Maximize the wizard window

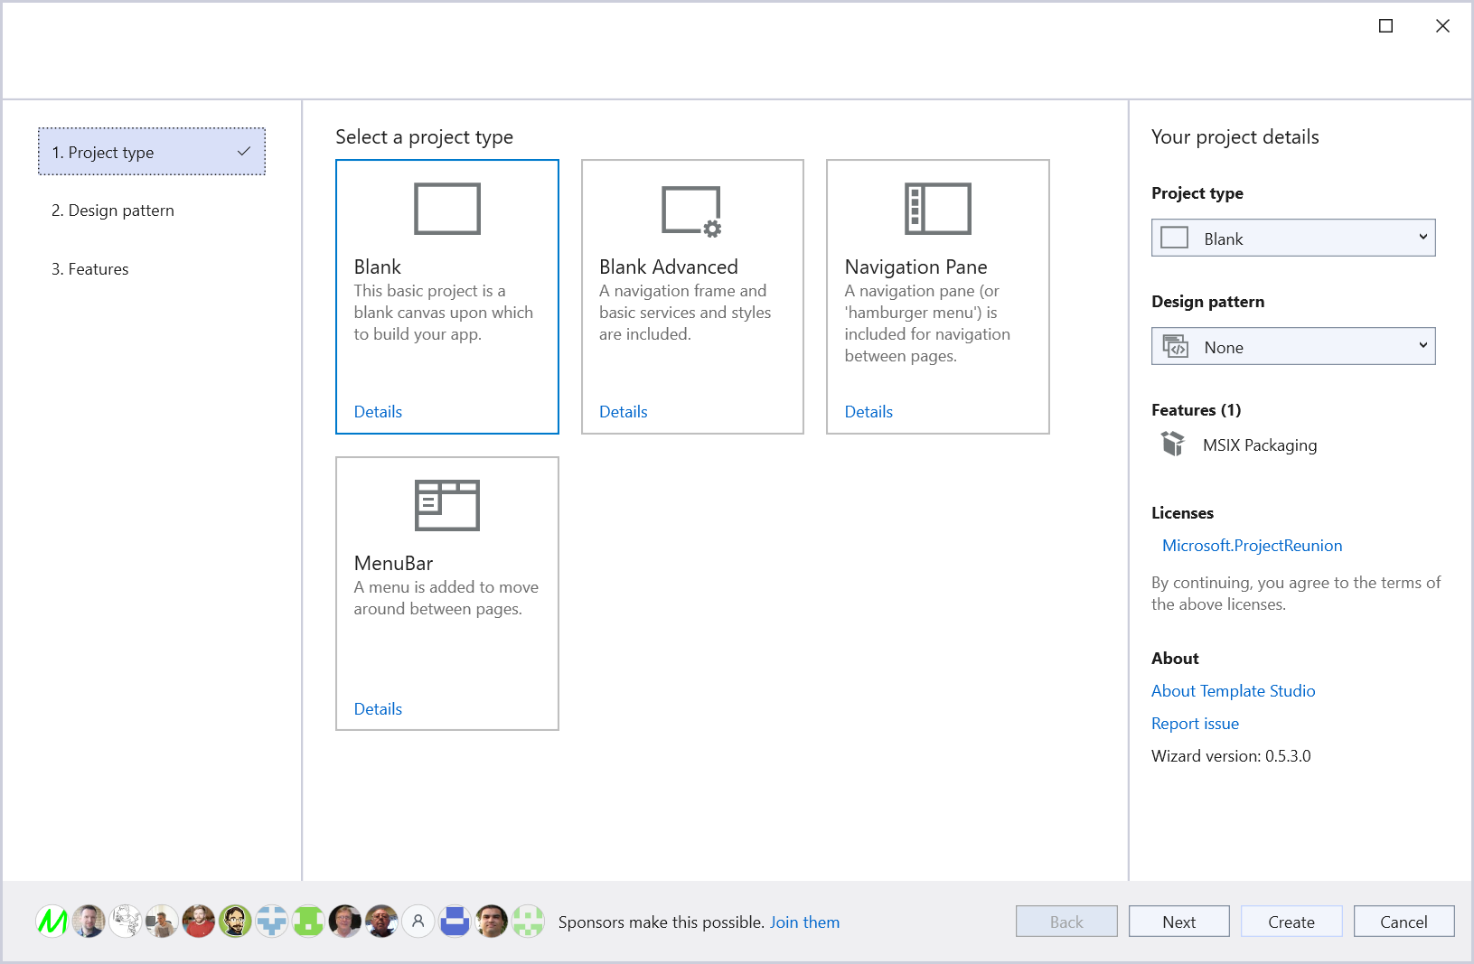pyautogui.click(x=1385, y=26)
